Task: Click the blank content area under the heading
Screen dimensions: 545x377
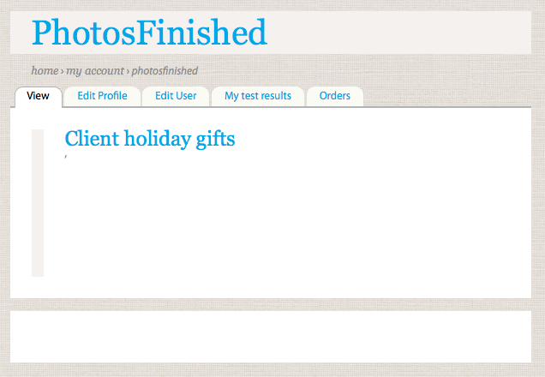Action: (283, 223)
